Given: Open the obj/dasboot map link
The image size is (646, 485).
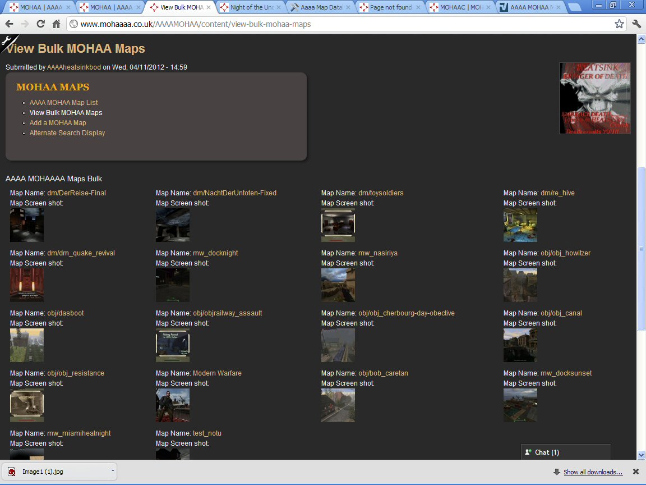Looking at the screenshot, I should 66,313.
